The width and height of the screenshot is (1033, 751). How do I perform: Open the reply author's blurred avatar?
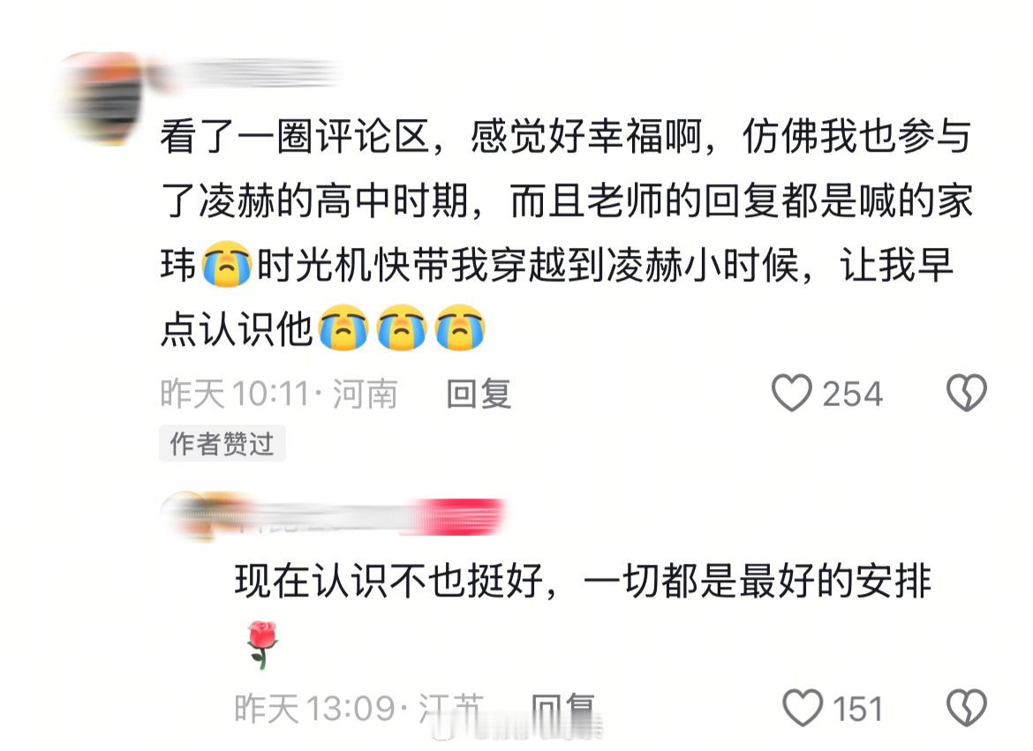(x=188, y=516)
